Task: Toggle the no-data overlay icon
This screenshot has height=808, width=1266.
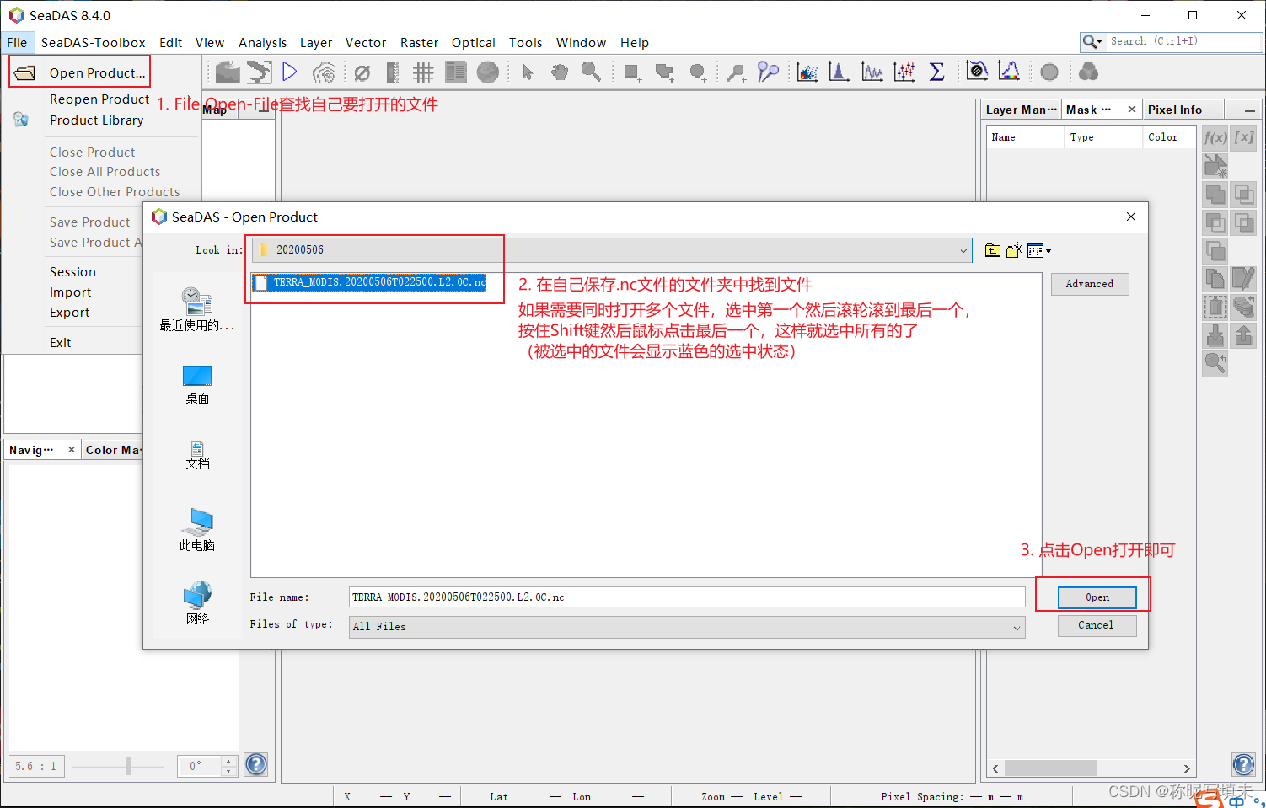Action: click(362, 73)
